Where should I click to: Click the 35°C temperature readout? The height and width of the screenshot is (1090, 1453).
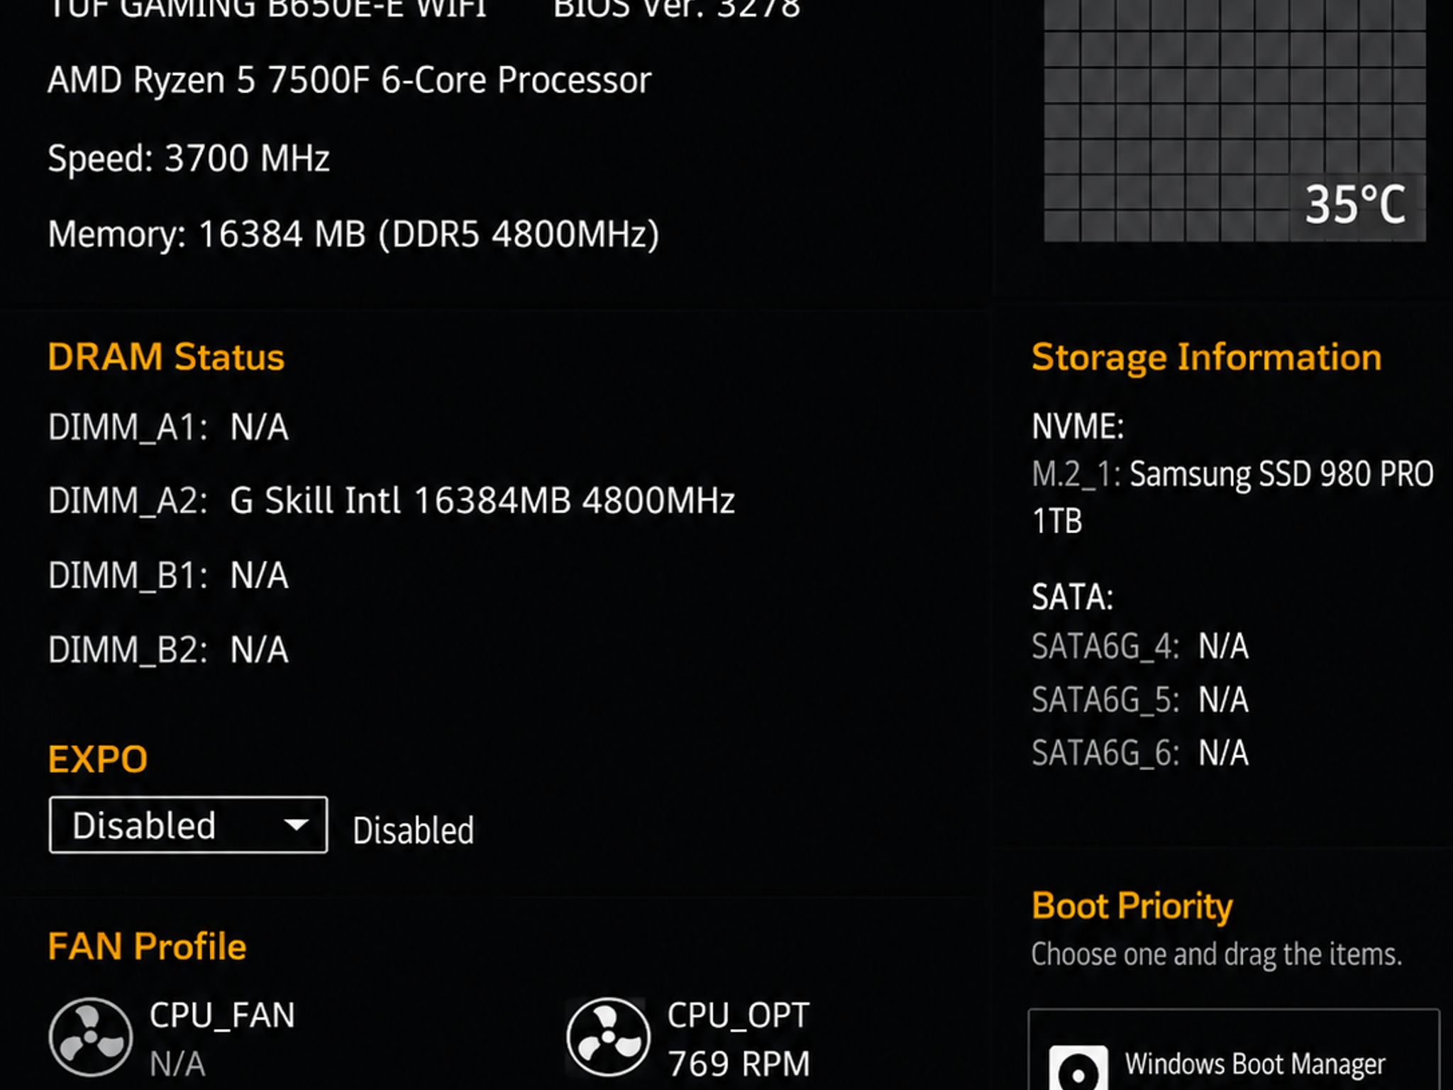pos(1355,206)
